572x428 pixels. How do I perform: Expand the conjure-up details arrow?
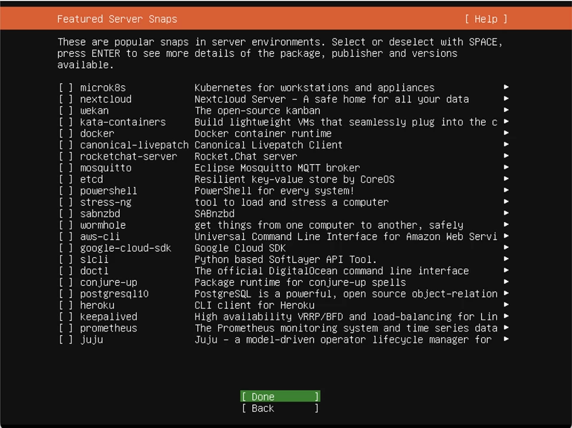pyautogui.click(x=506, y=282)
